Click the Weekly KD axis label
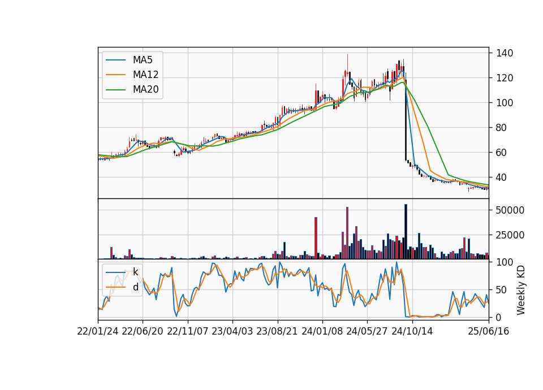This screenshot has width=543, height=390. pyautogui.click(x=521, y=291)
